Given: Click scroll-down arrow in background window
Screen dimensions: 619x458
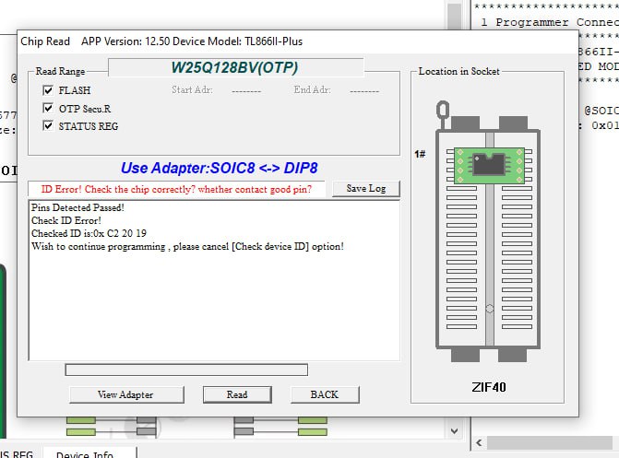Looking at the screenshot, I should click(x=455, y=431).
